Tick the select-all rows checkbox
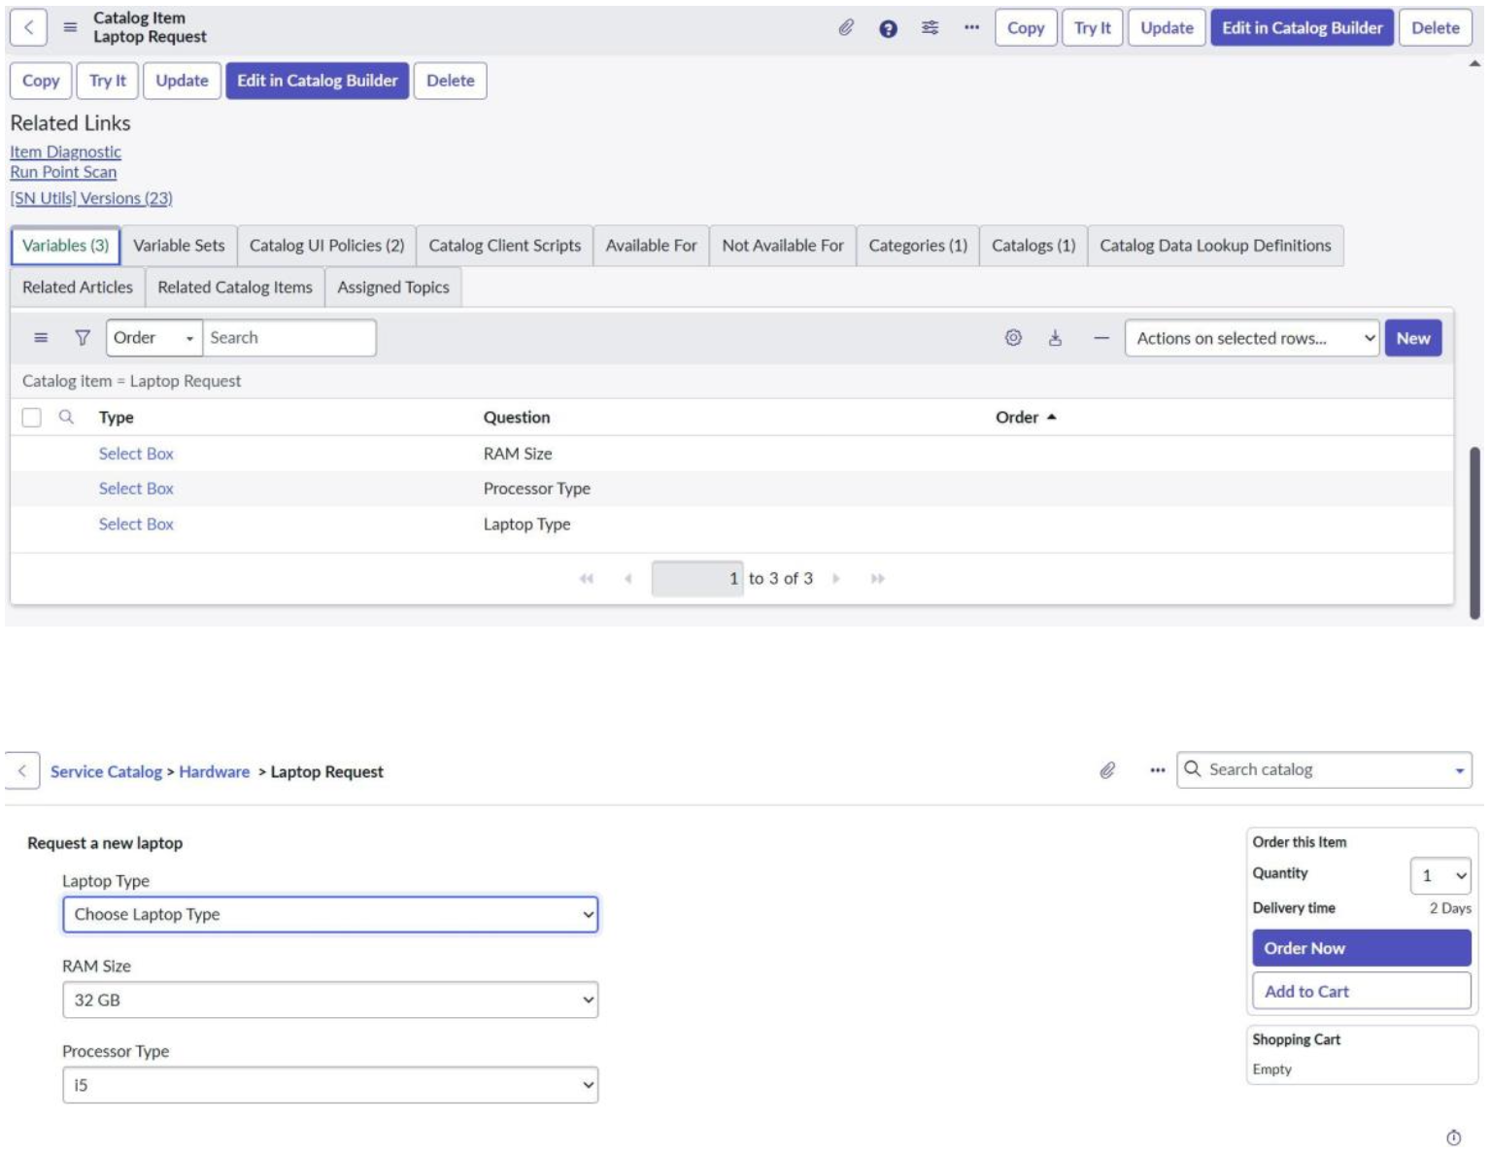1490x1154 pixels. (x=31, y=418)
